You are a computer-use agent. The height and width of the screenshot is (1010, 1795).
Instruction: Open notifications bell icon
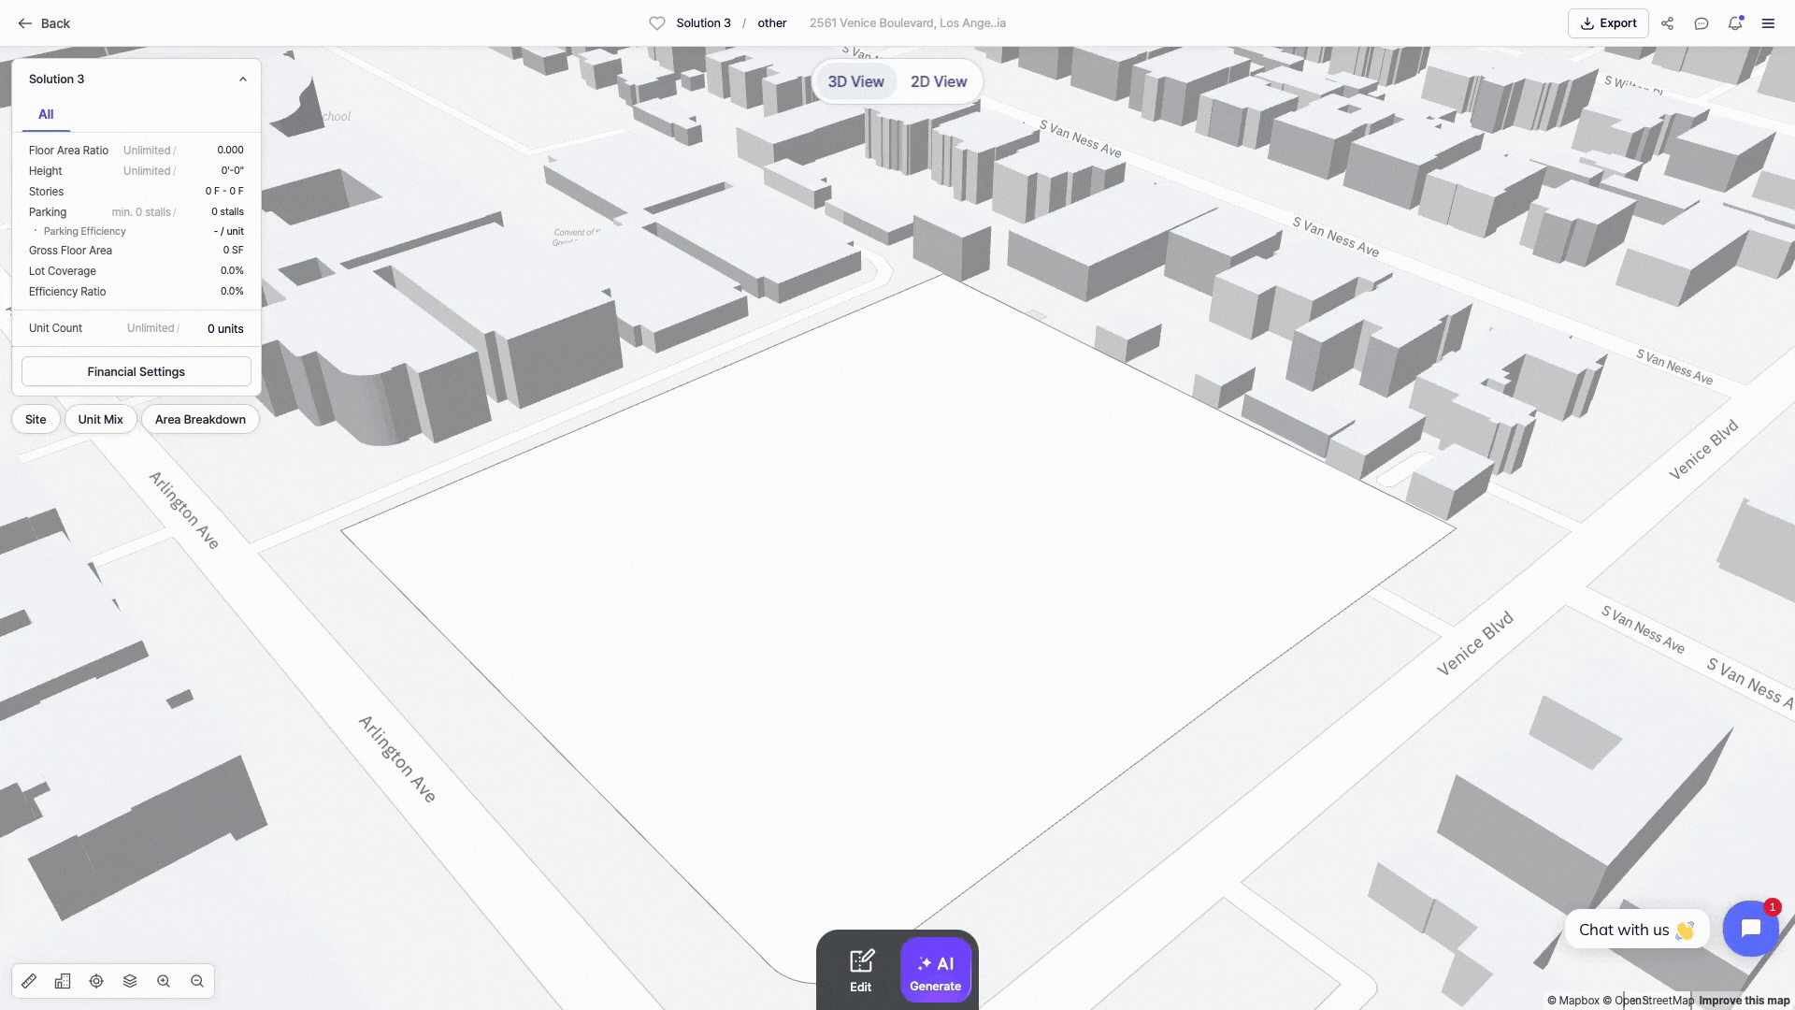pos(1734,23)
